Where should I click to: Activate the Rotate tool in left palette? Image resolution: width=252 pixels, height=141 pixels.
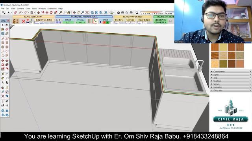pyautogui.click(x=3, y=65)
